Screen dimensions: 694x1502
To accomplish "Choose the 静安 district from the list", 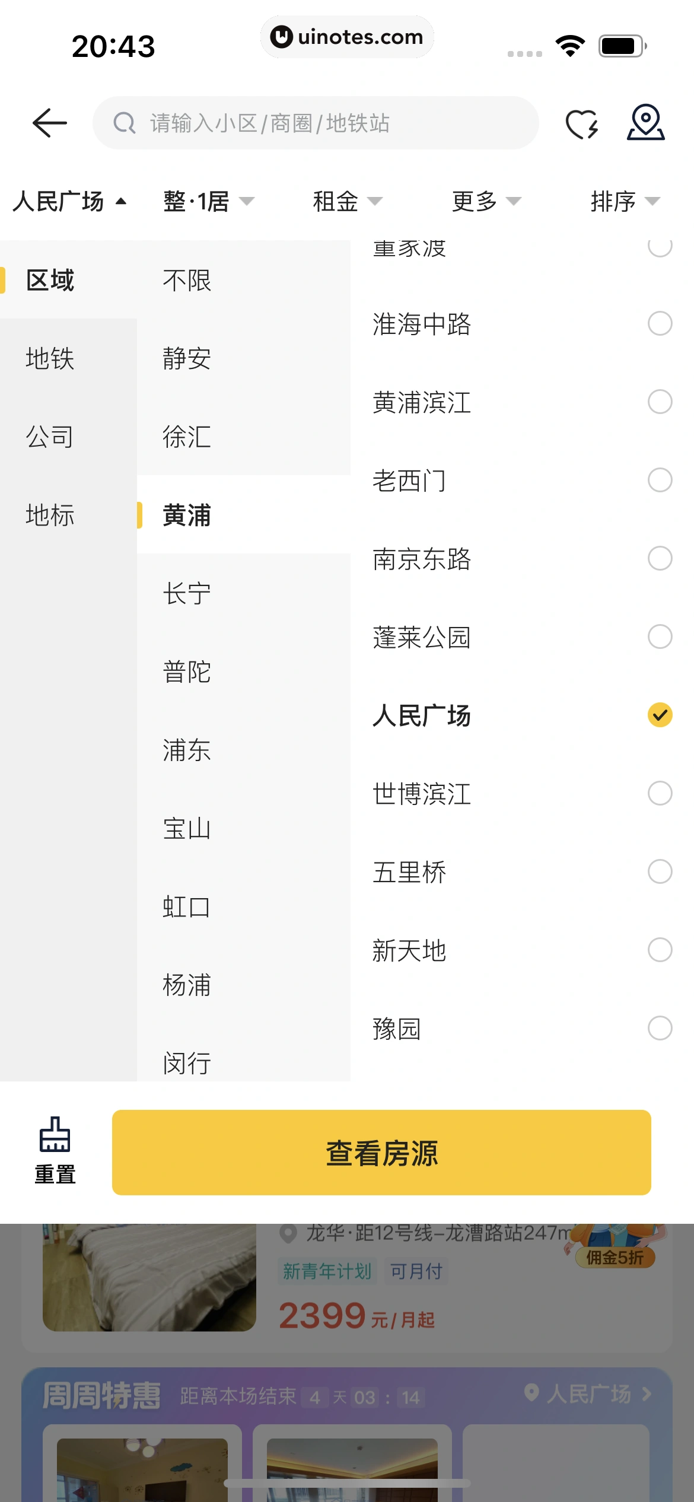I will coord(187,358).
